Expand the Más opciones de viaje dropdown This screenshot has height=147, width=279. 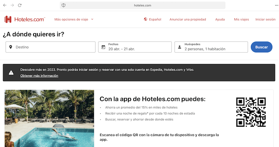point(74,19)
